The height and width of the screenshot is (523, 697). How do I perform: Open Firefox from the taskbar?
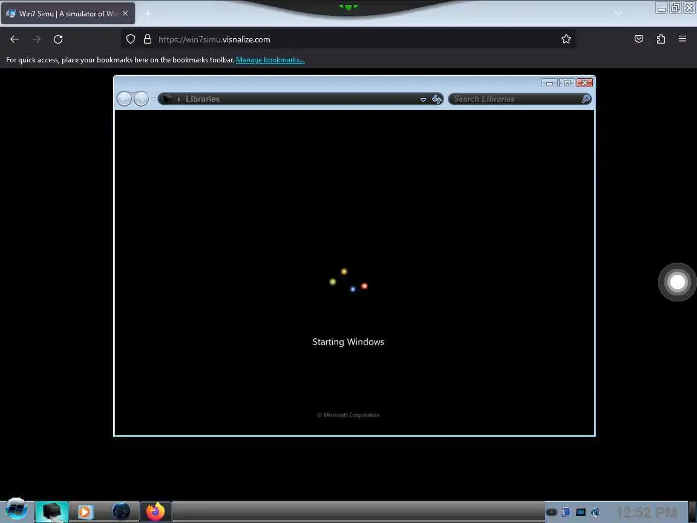(x=155, y=511)
